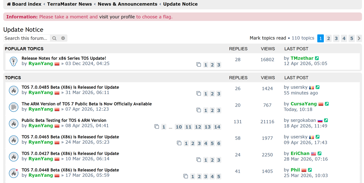Image resolution: width=364 pixels, height=183 pixels.
Task: Open page 3 of Release Notes topic
Action: point(219,65)
